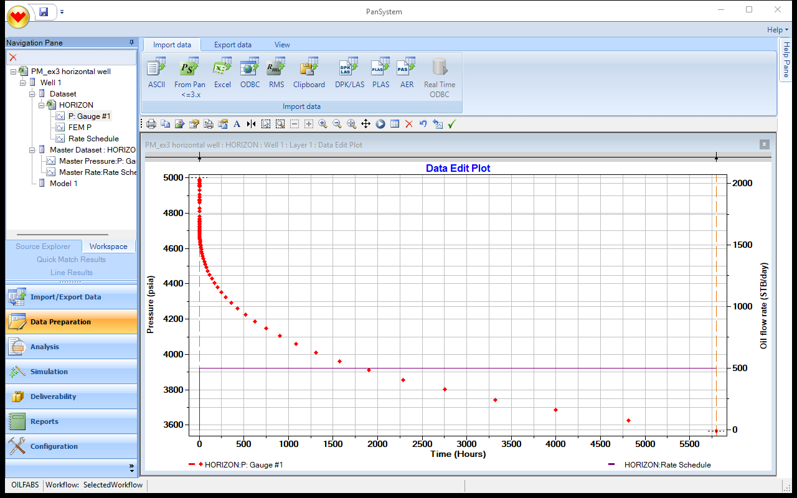Activate the zoom-in magnifier tool

point(323,124)
